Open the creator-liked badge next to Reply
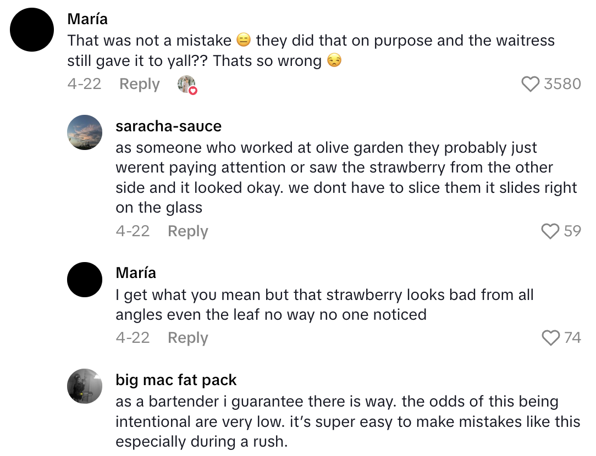 pos(187,85)
